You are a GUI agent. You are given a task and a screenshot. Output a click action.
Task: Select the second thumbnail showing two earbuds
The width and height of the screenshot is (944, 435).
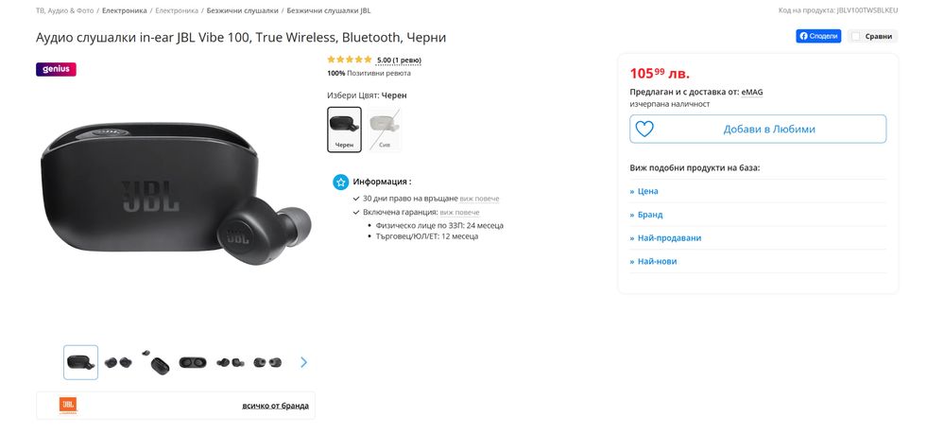point(118,362)
